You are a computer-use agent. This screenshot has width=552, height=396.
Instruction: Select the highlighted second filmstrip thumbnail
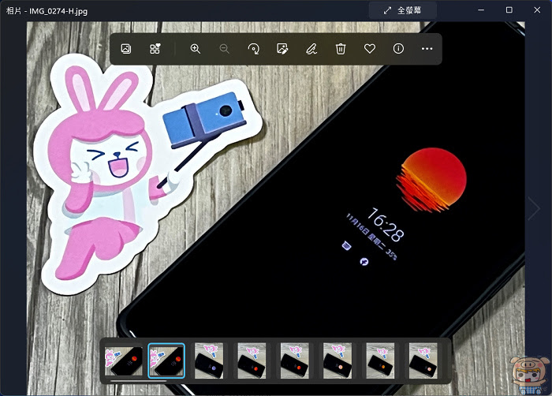tap(166, 361)
